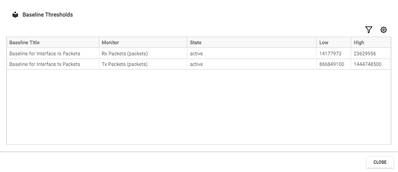This screenshot has width=398, height=172.
Task: Open the table filter funnel icon
Action: pyautogui.click(x=369, y=30)
